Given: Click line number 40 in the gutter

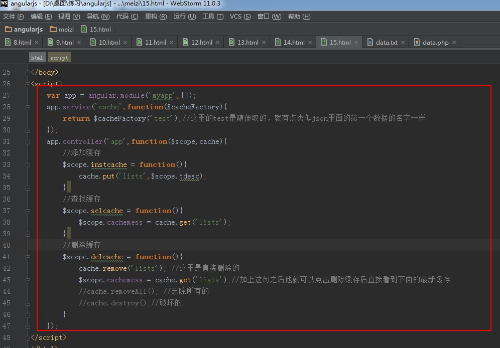Looking at the screenshot, I should click(x=7, y=245).
